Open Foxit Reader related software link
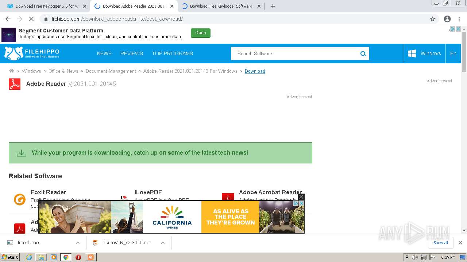This screenshot has width=467, height=262. pos(49,192)
